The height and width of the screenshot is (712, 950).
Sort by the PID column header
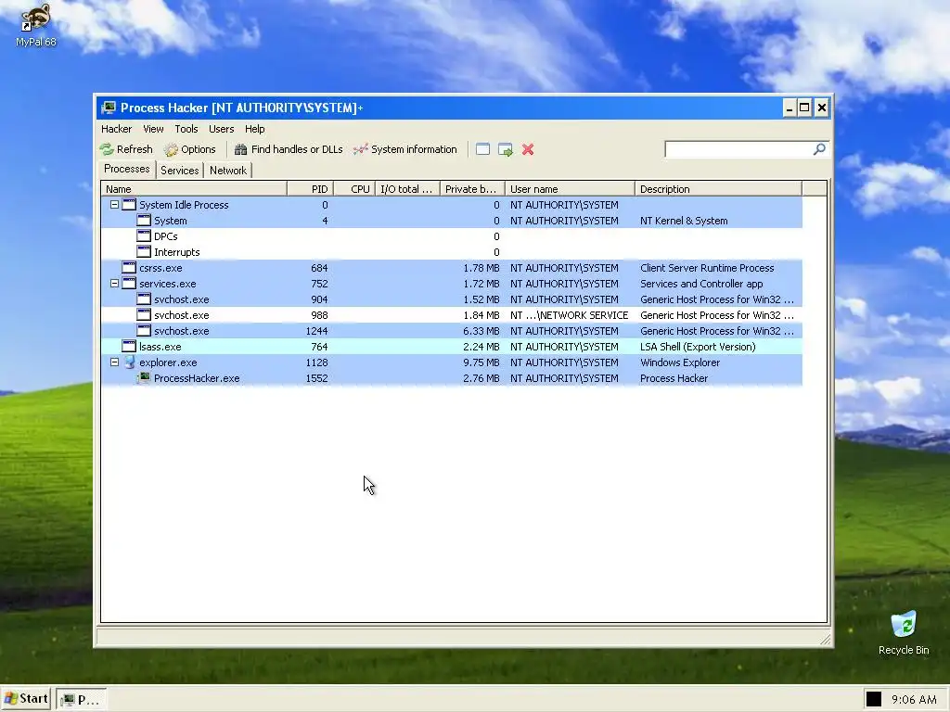[x=310, y=189]
